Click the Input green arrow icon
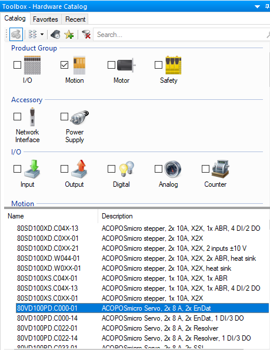The width and height of the screenshot is (270, 350). (32, 169)
